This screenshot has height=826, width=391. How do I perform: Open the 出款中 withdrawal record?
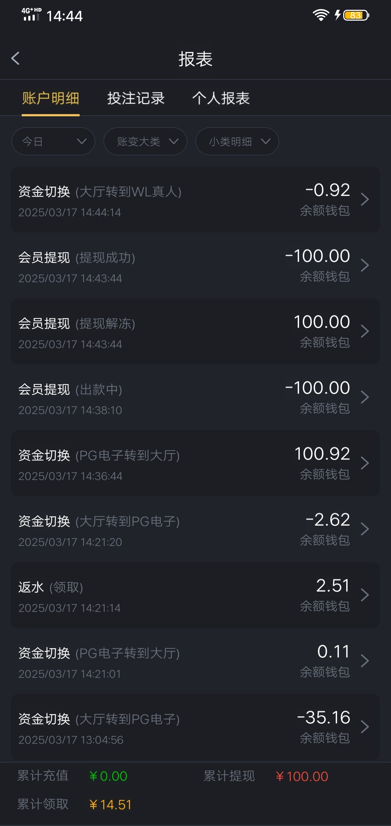[x=195, y=397]
